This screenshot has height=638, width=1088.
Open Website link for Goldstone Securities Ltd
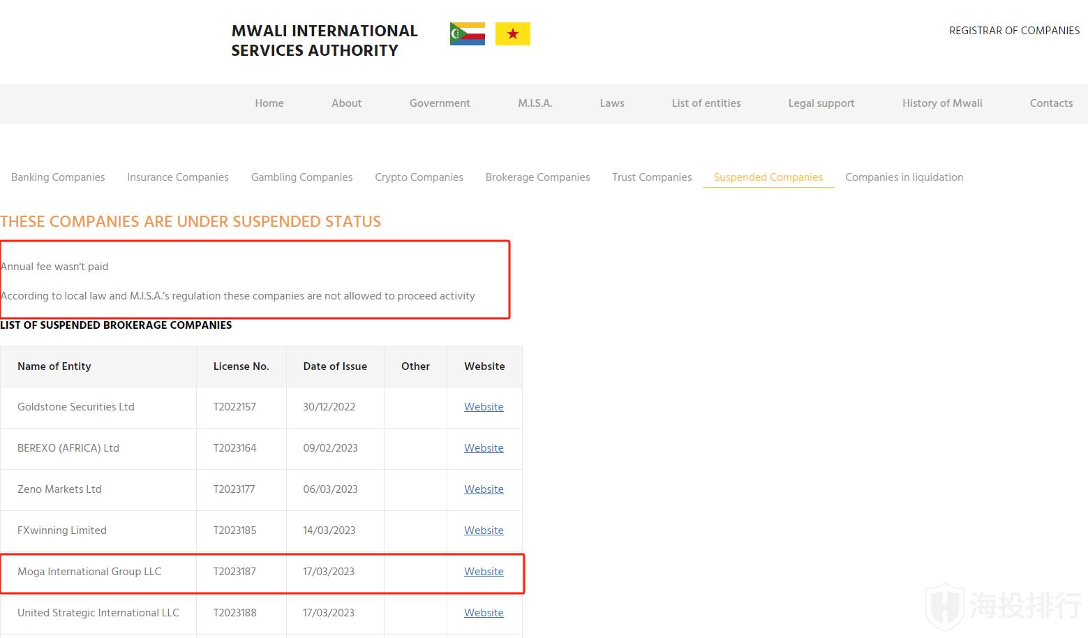(x=484, y=407)
